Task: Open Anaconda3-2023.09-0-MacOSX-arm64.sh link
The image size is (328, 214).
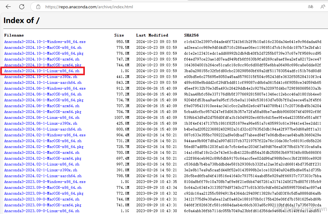Action: (42, 199)
